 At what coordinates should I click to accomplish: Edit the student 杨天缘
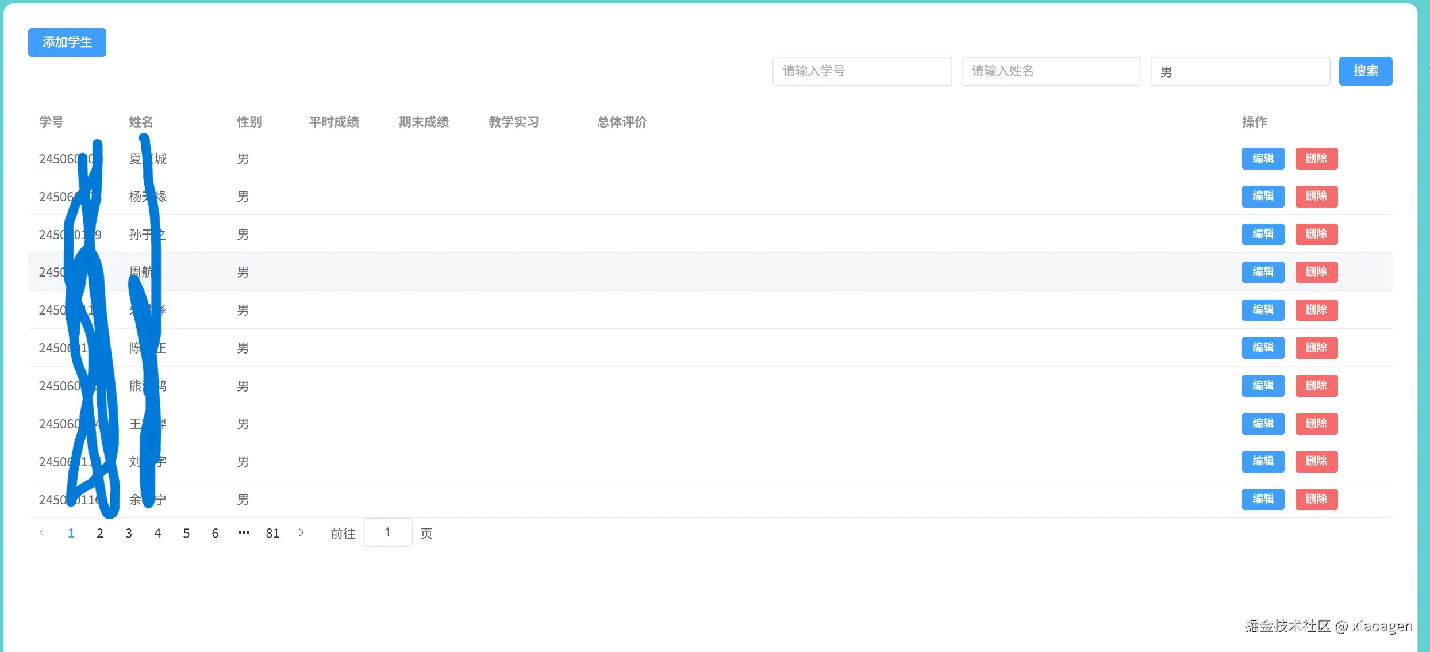pyautogui.click(x=1263, y=196)
